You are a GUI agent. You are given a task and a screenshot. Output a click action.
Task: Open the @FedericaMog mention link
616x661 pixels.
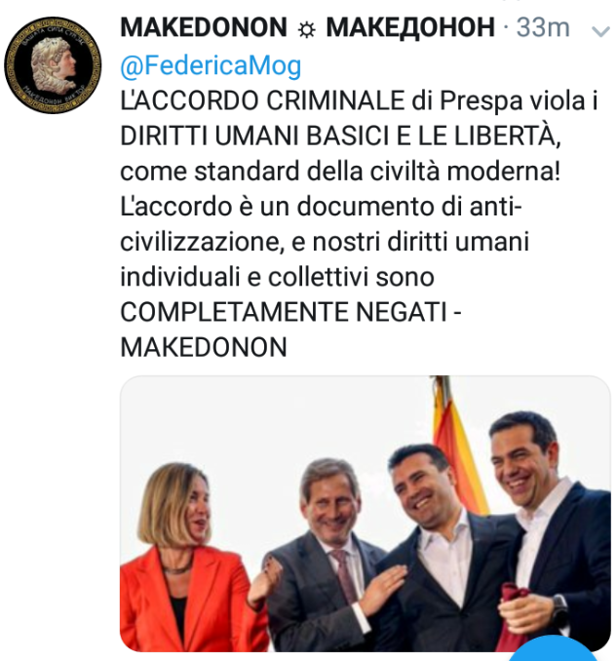click(x=211, y=65)
